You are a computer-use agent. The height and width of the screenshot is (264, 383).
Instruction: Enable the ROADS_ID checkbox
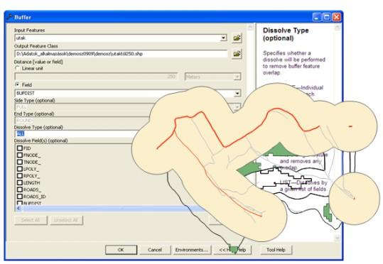20,197
